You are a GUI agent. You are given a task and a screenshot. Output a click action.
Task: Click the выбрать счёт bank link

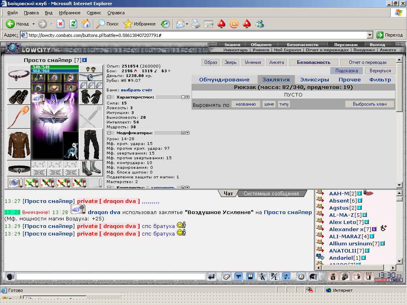(137, 90)
